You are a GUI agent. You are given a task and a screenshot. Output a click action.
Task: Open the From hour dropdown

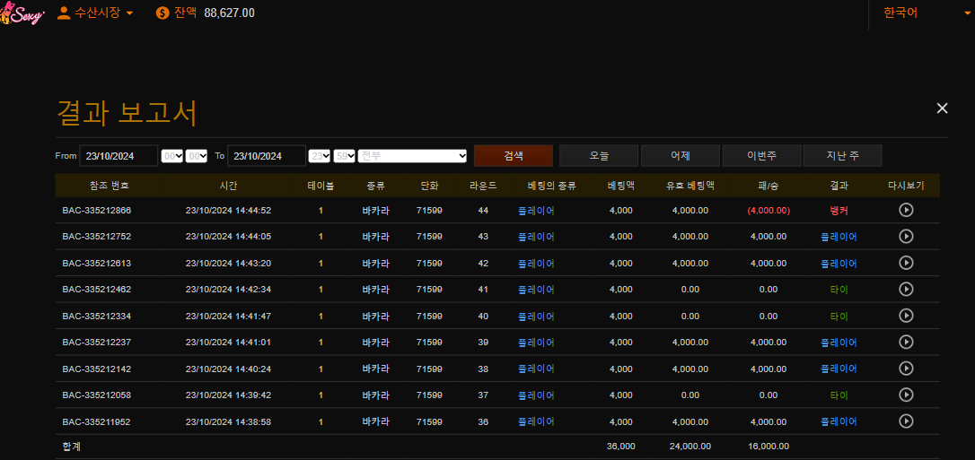point(171,156)
